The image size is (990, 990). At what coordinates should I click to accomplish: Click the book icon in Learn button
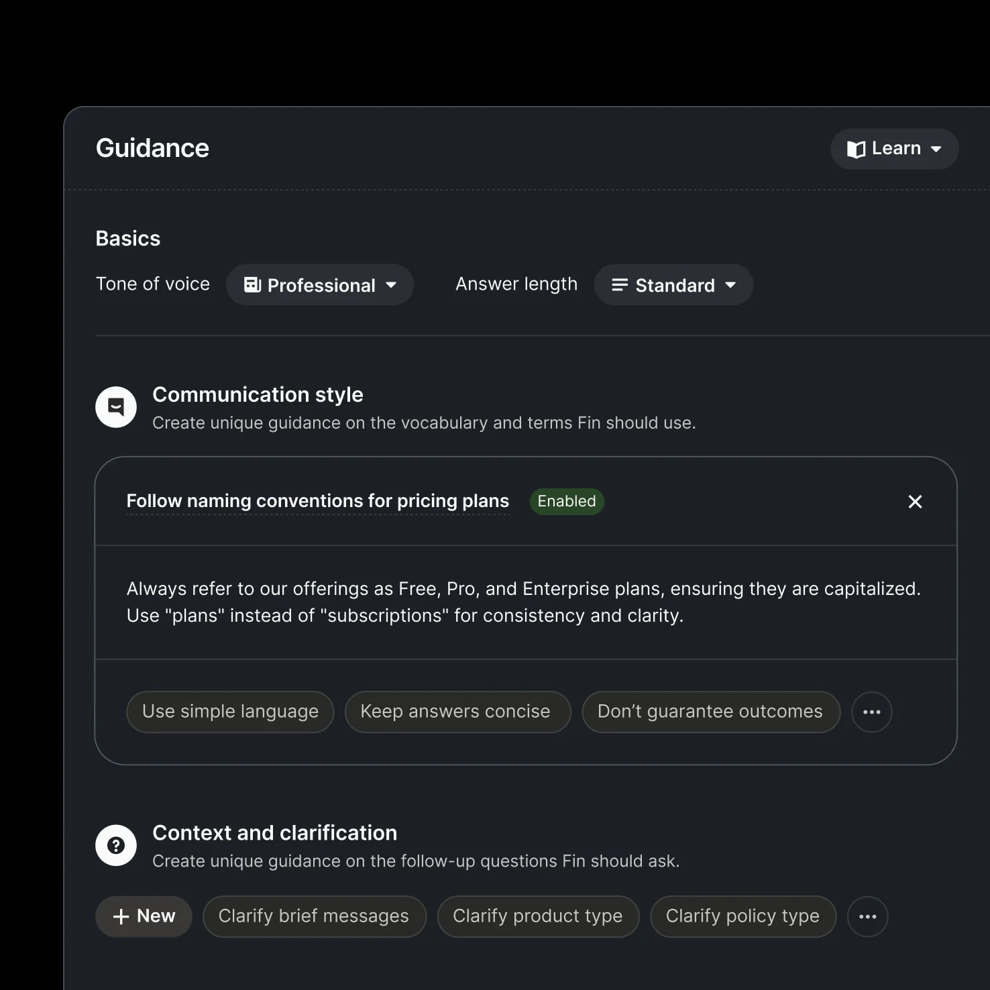[x=856, y=149]
